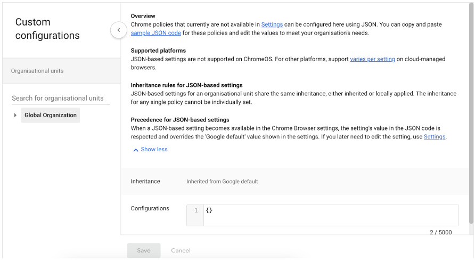The width and height of the screenshot is (475, 262).
Task: Click the Inheritance row label
Action: click(145, 182)
